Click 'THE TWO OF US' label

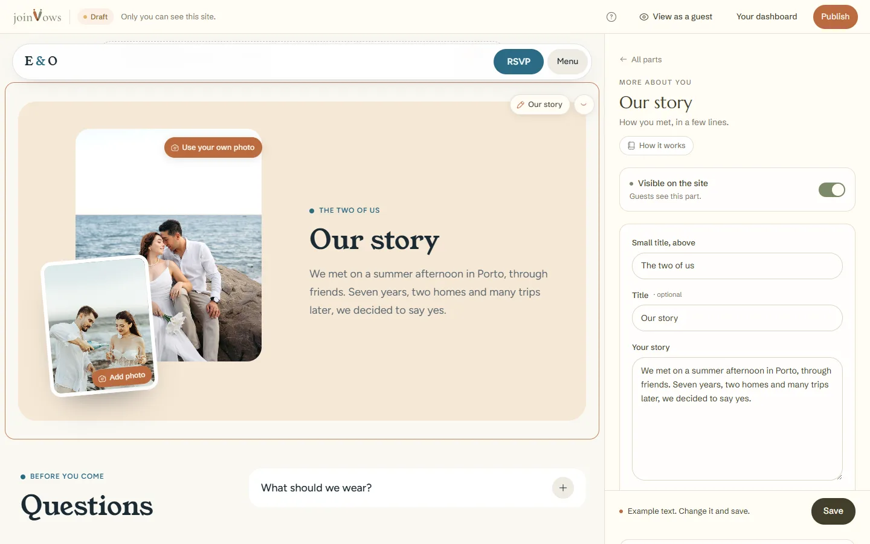pyautogui.click(x=349, y=210)
